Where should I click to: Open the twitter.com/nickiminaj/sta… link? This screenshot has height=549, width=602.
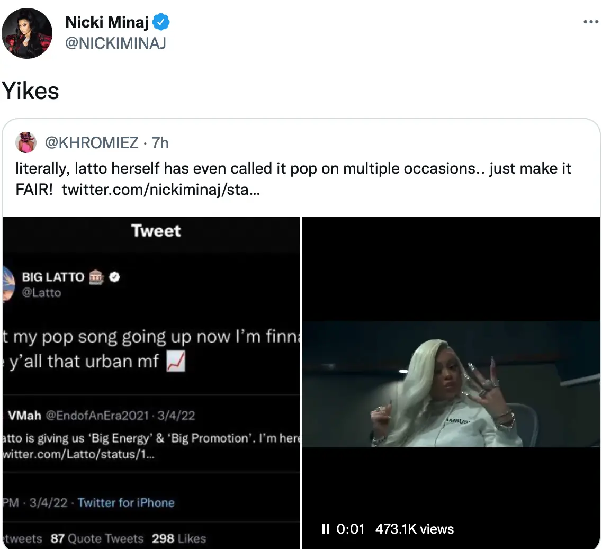(x=160, y=189)
